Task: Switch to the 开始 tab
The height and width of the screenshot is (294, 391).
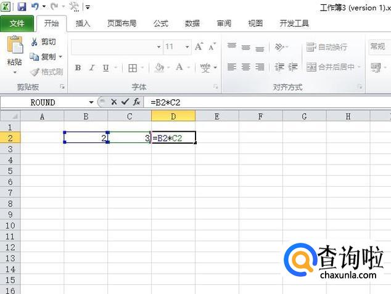Action: pos(52,23)
